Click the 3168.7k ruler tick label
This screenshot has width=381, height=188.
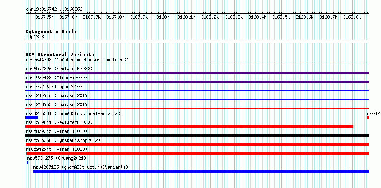click(x=328, y=17)
